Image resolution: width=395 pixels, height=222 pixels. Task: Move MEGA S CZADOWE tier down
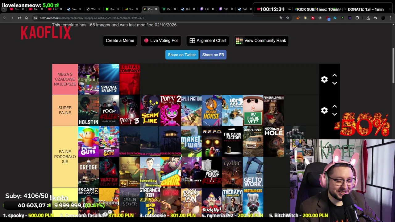point(335,83)
